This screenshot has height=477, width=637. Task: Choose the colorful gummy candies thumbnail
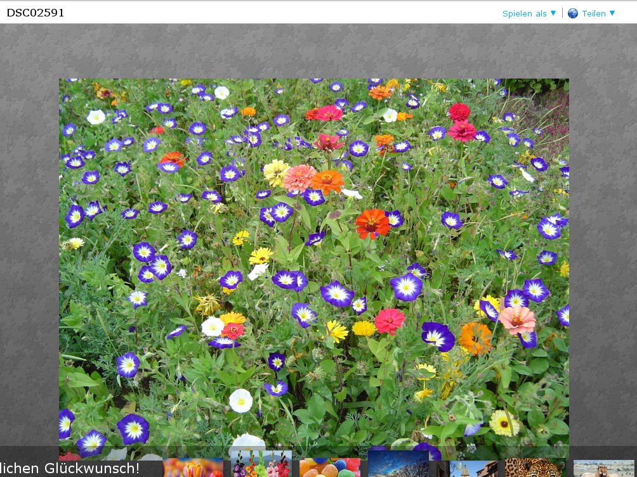tap(329, 467)
